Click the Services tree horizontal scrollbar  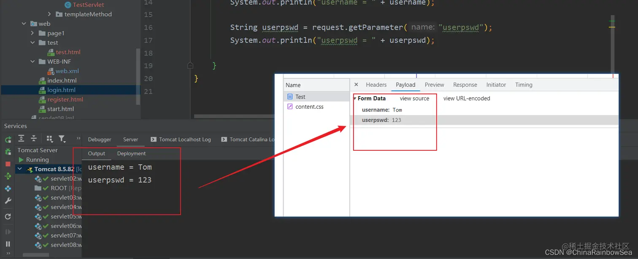36,255
